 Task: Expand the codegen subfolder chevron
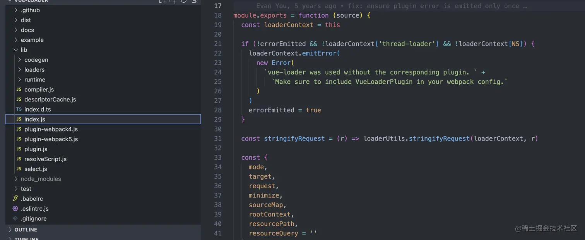pos(20,60)
